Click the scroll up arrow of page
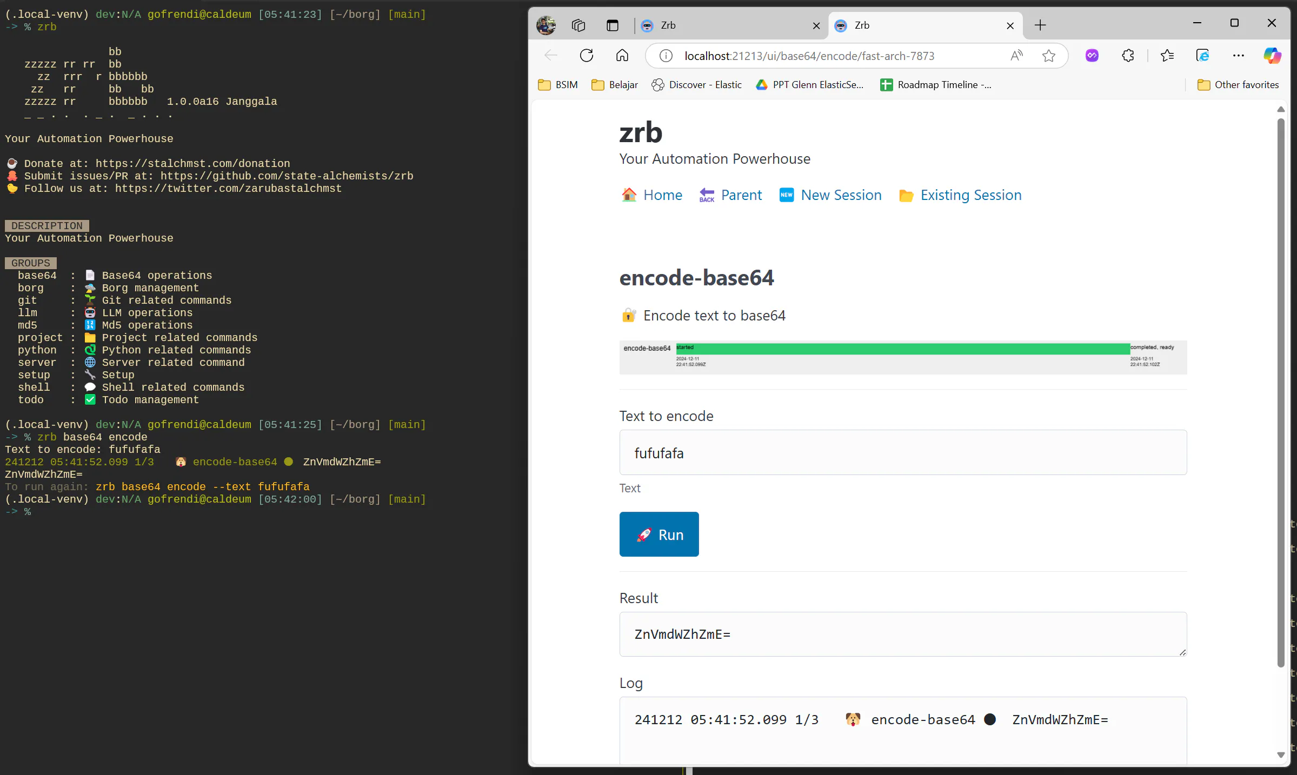1297x775 pixels. (1281, 109)
